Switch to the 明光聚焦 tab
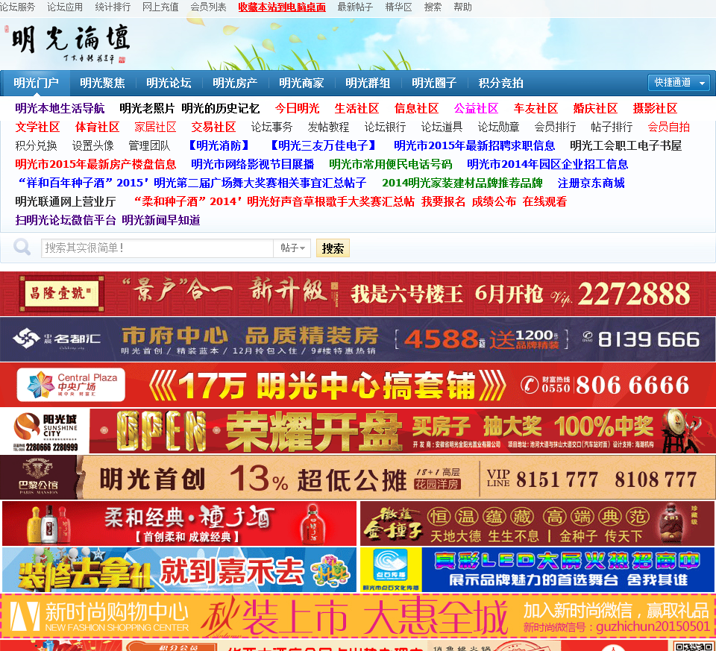The width and height of the screenshot is (716, 651). pyautogui.click(x=102, y=83)
